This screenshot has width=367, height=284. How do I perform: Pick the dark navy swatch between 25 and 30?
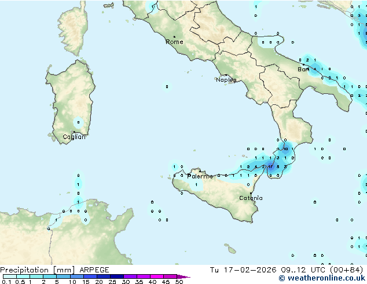pyautogui.click(x=117, y=276)
